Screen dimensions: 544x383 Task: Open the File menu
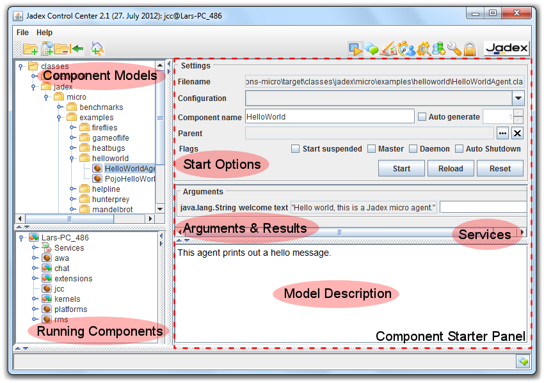[22, 33]
